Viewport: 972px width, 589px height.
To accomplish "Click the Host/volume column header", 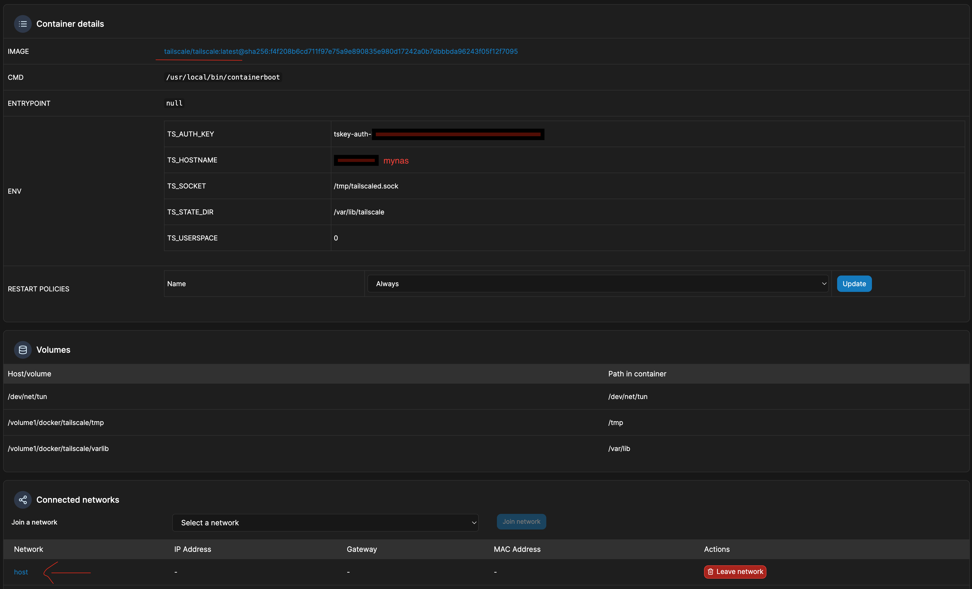I will point(30,374).
